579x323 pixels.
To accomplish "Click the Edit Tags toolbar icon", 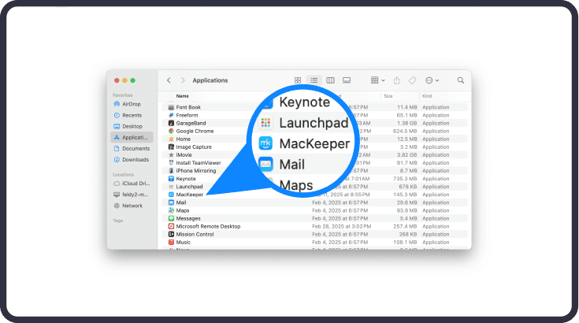I will point(412,80).
